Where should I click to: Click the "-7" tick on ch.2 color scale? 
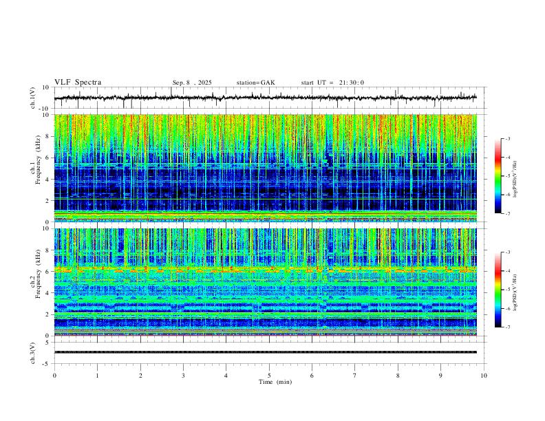508,327
